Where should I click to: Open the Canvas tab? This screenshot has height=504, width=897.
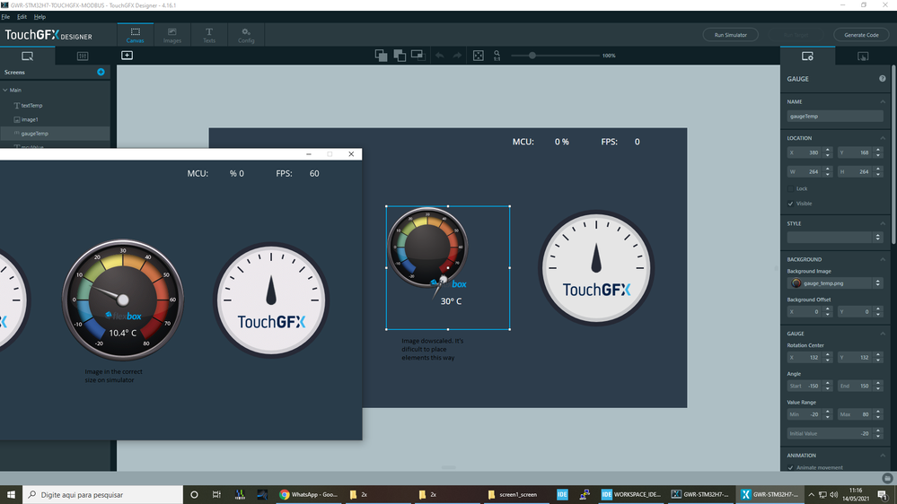pyautogui.click(x=135, y=35)
